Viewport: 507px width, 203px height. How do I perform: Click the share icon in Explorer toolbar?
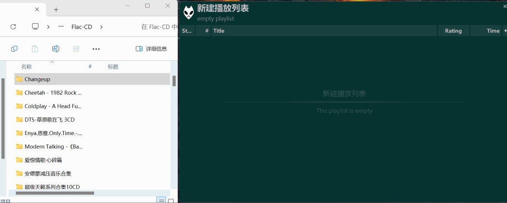[76, 49]
